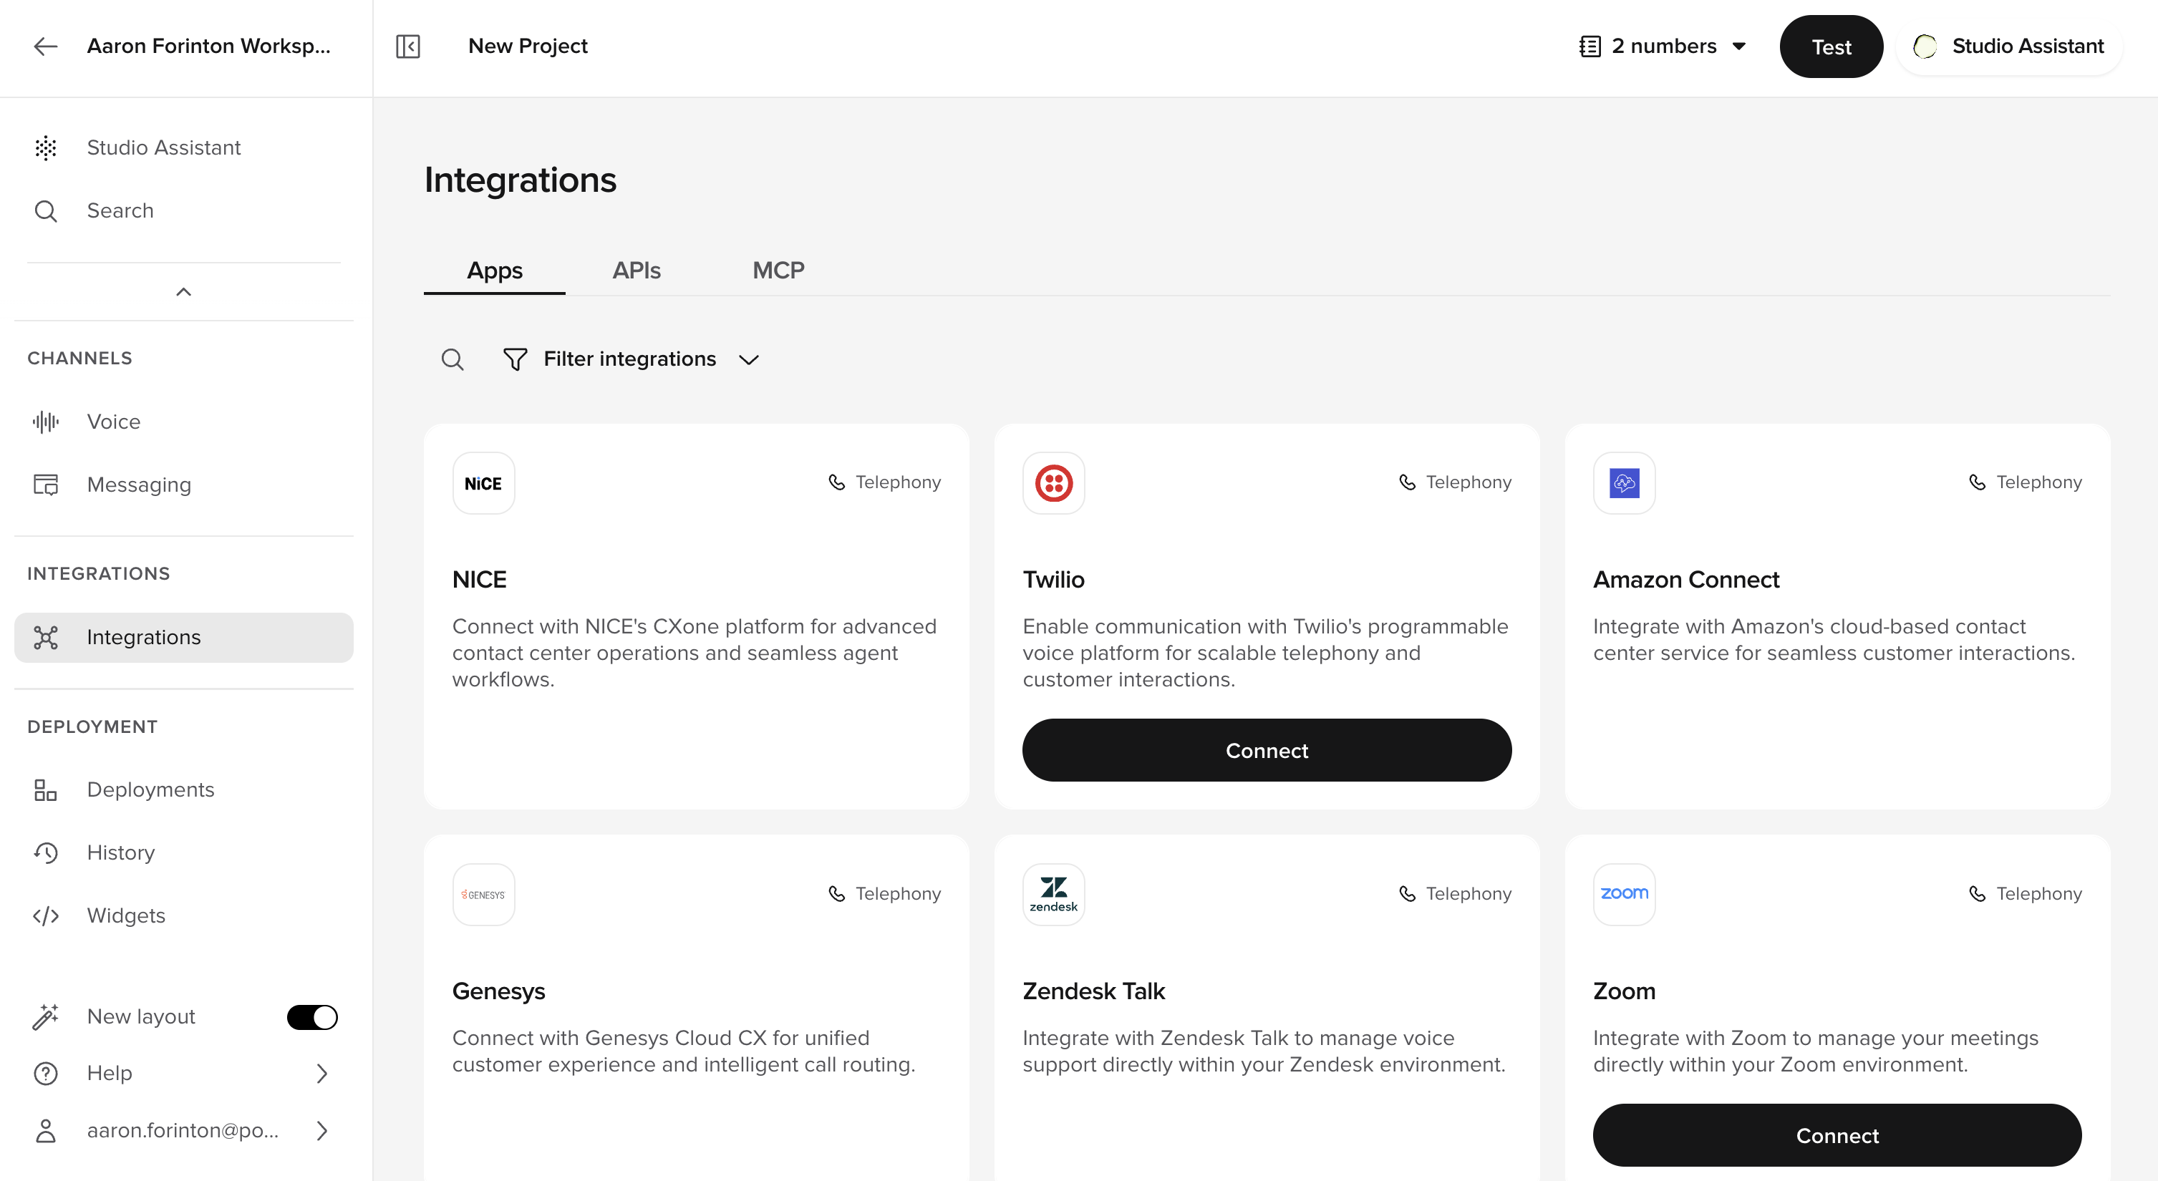Click the Telephony tag on Twilio card
This screenshot has width=2158, height=1181.
pyautogui.click(x=1455, y=482)
